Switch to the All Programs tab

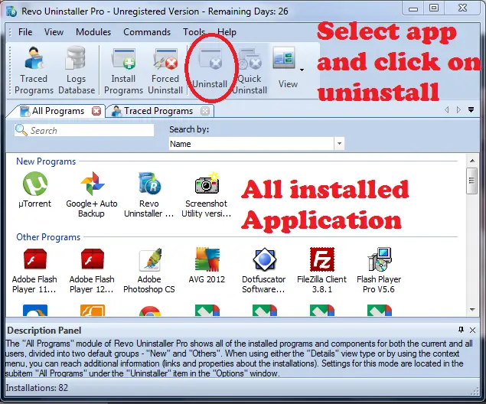[58, 111]
